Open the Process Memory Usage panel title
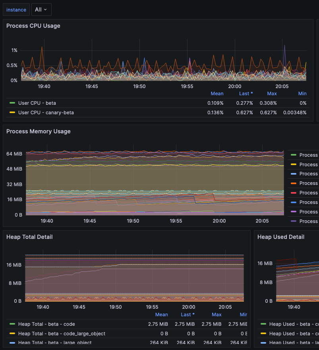The width and height of the screenshot is (319, 350). pos(38,131)
